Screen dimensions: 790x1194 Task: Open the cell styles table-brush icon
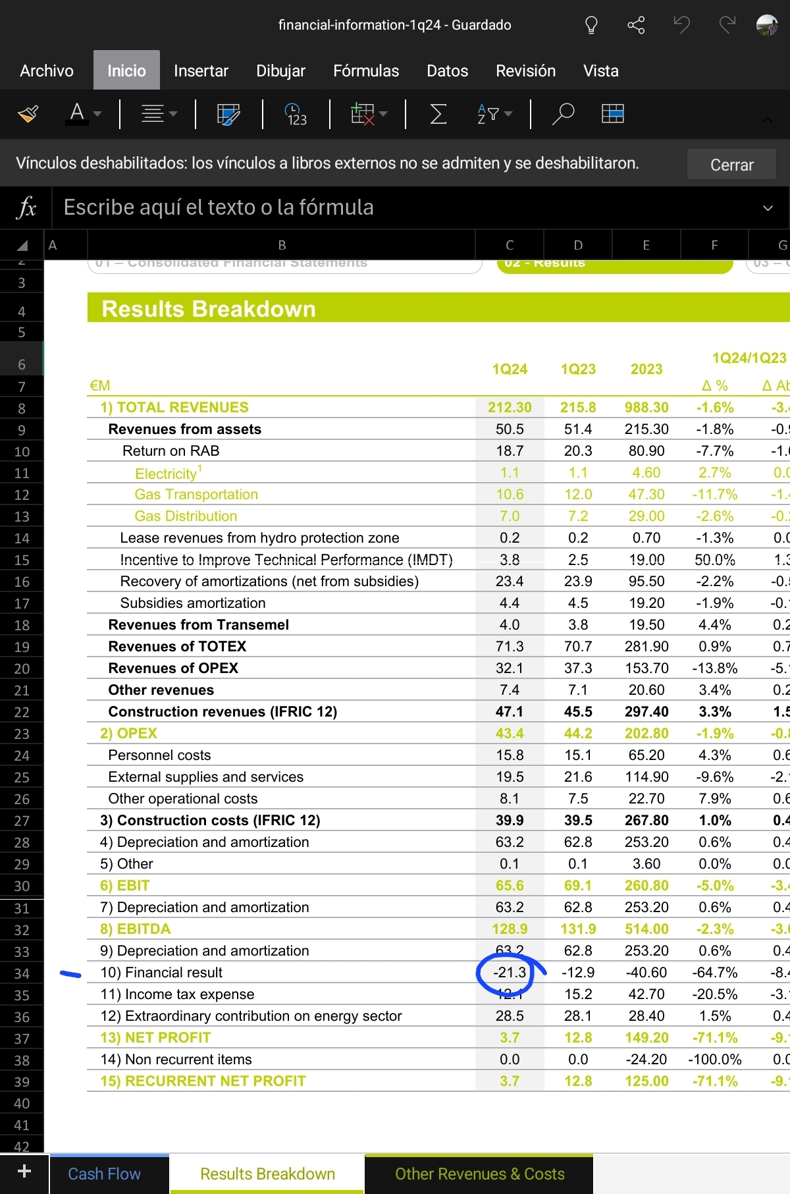(228, 114)
